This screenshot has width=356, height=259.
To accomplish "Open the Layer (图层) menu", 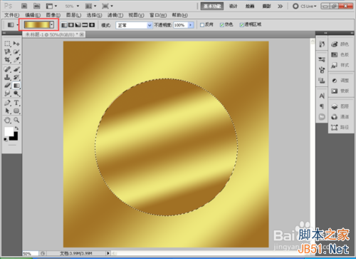I will 73,15.
